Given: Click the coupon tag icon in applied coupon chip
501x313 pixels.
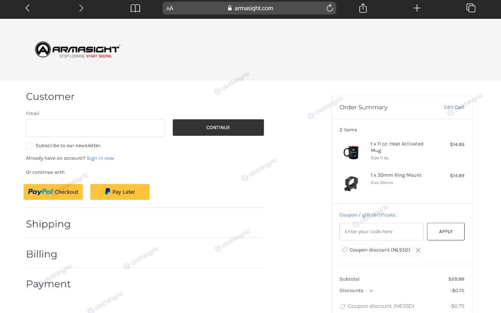Looking at the screenshot, I should 344,250.
